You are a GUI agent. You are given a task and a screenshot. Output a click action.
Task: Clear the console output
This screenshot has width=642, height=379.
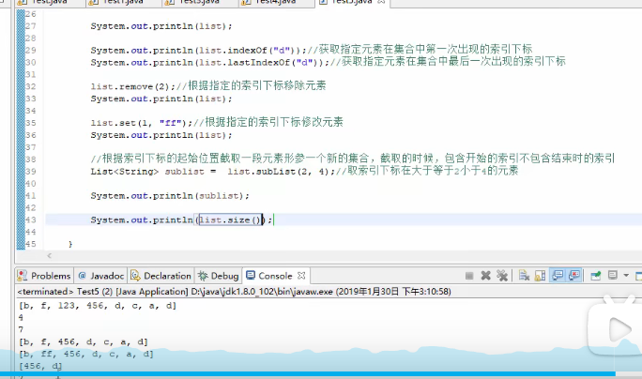(x=524, y=276)
